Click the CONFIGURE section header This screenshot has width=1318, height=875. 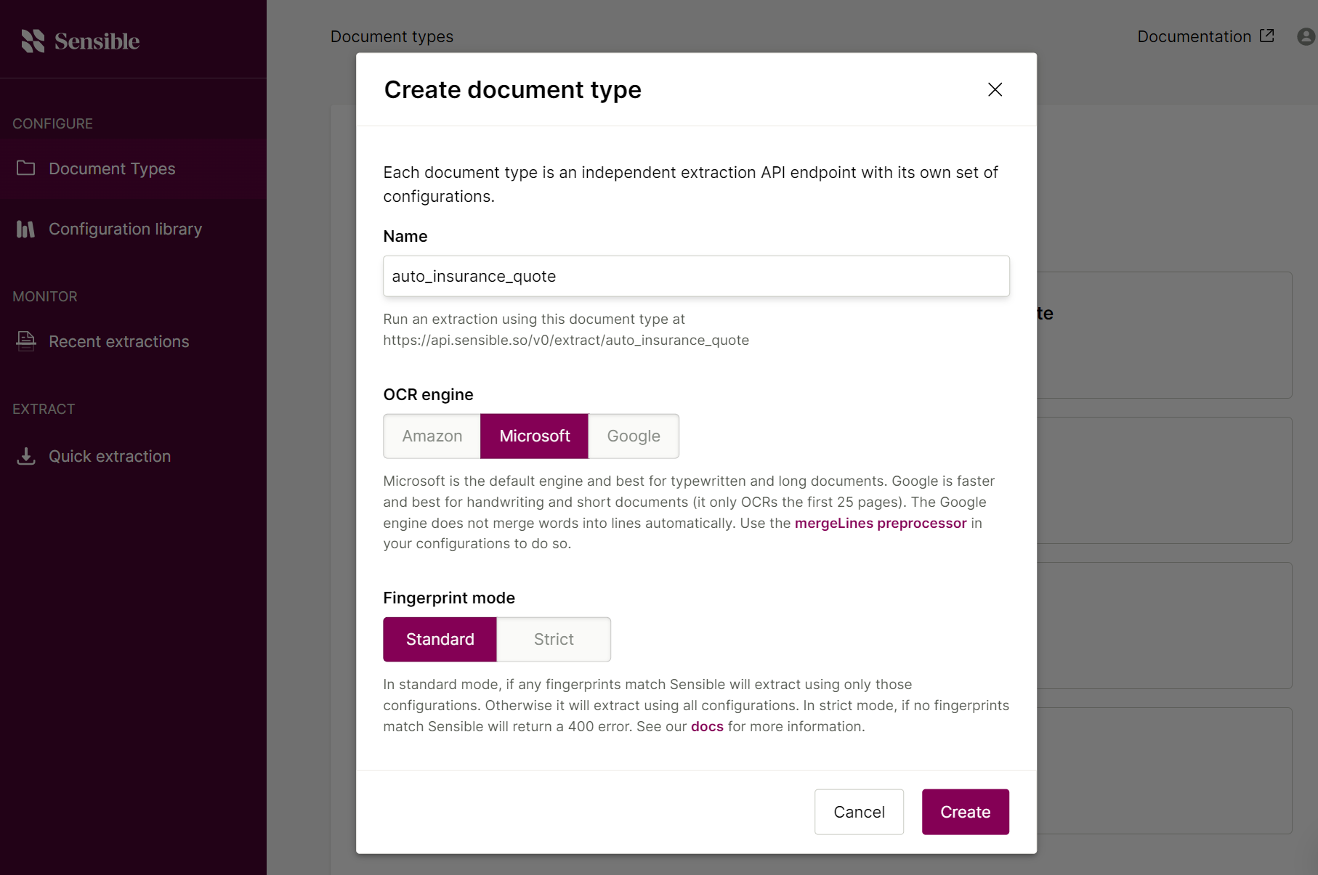coord(52,123)
